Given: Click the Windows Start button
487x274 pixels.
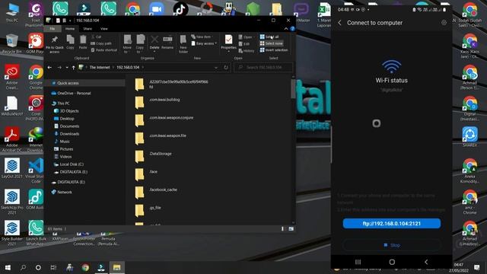Looking at the screenshot, I should point(8,267).
